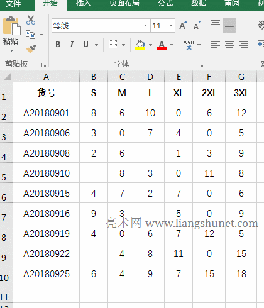Switch to the 数据 tab
The width and height of the screenshot is (264, 308).
pos(199,4)
